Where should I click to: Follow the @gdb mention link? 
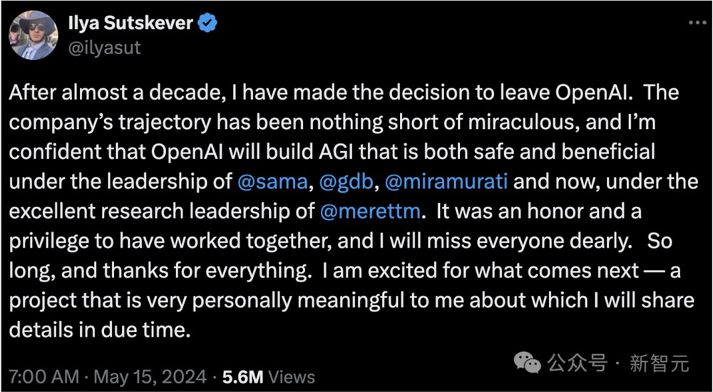[x=345, y=181]
